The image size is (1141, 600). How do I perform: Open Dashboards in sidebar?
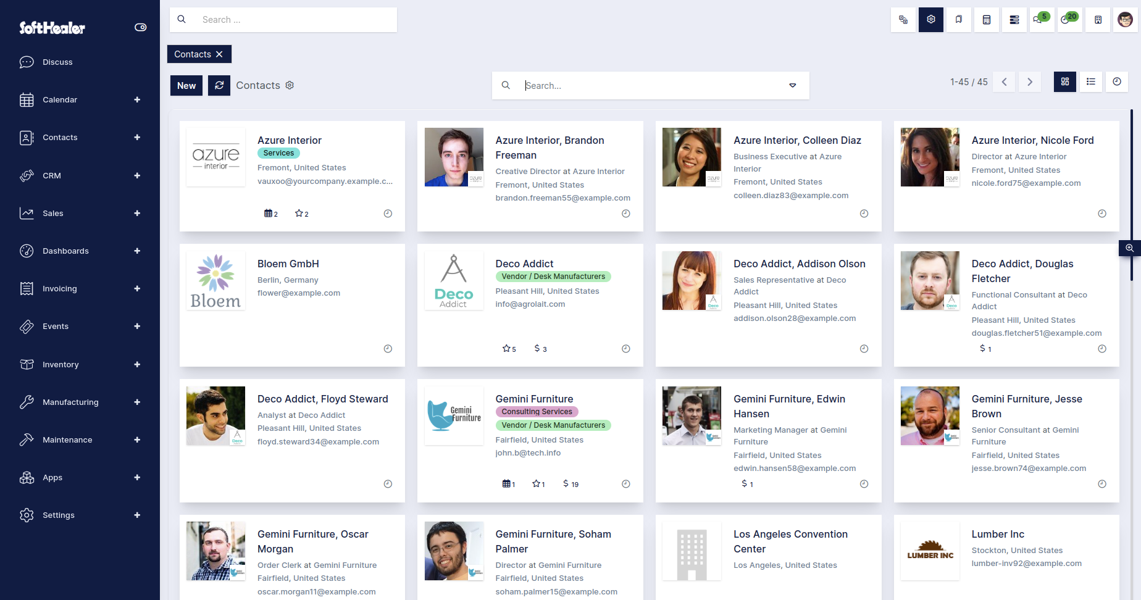point(65,251)
